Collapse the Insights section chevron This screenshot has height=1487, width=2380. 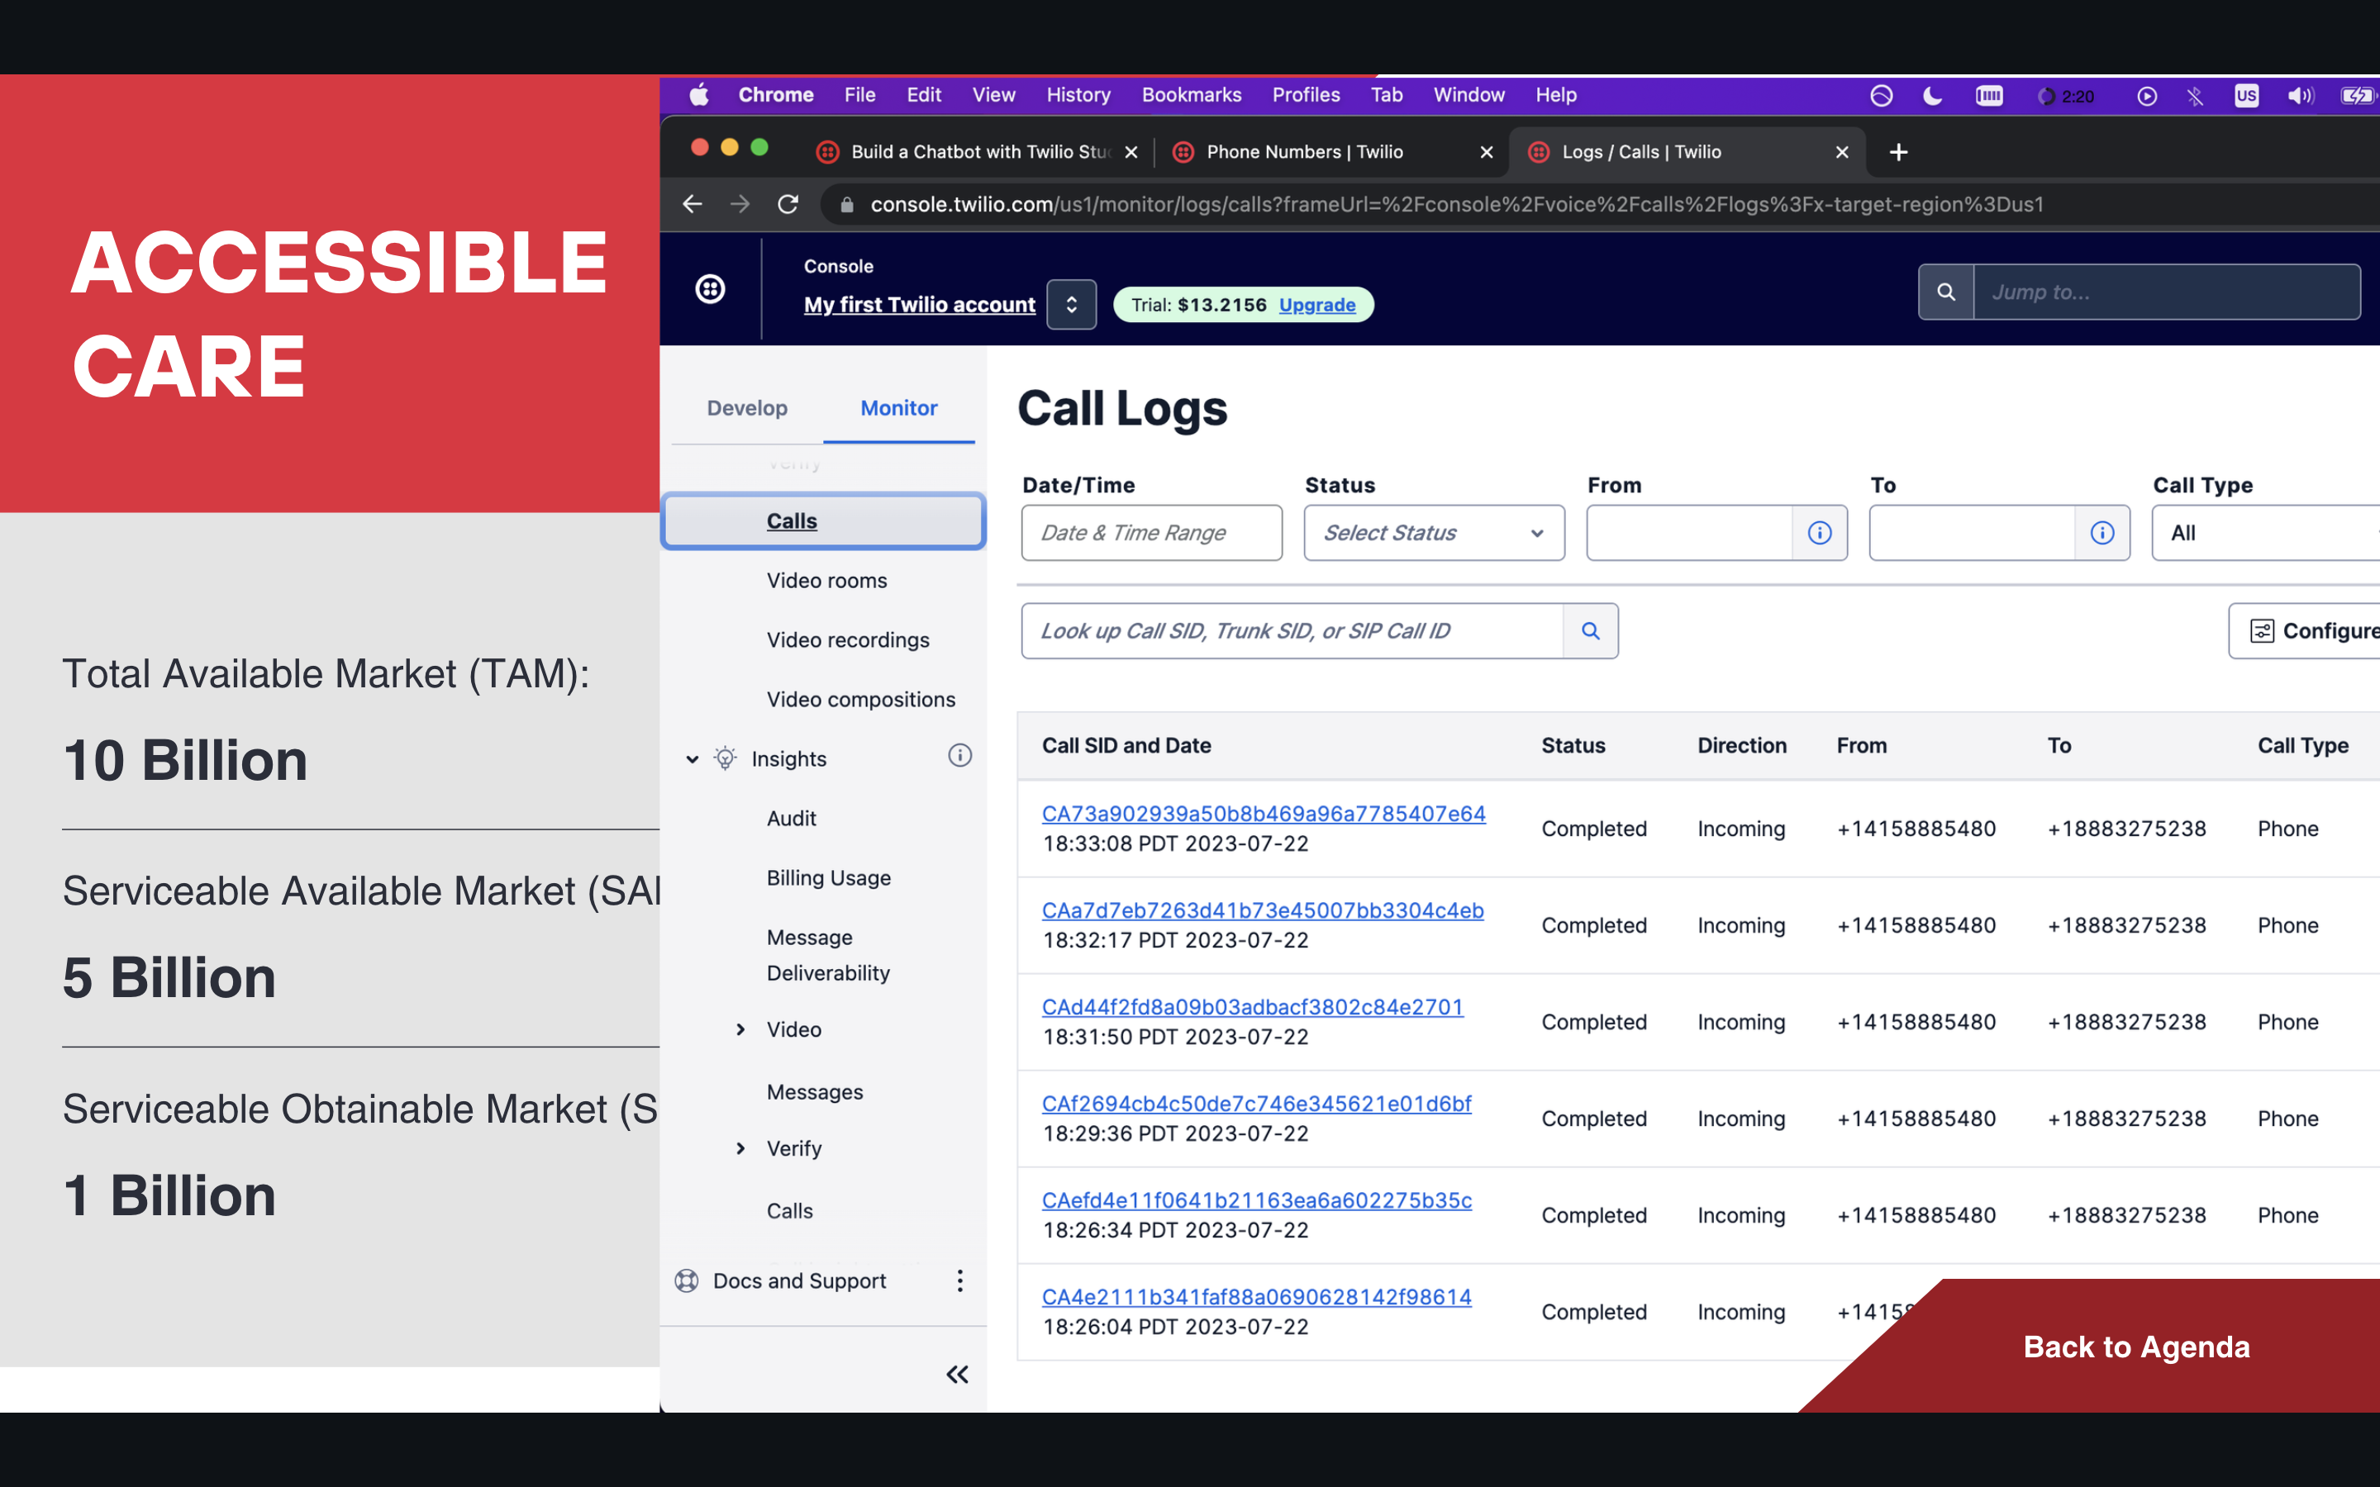coord(693,759)
